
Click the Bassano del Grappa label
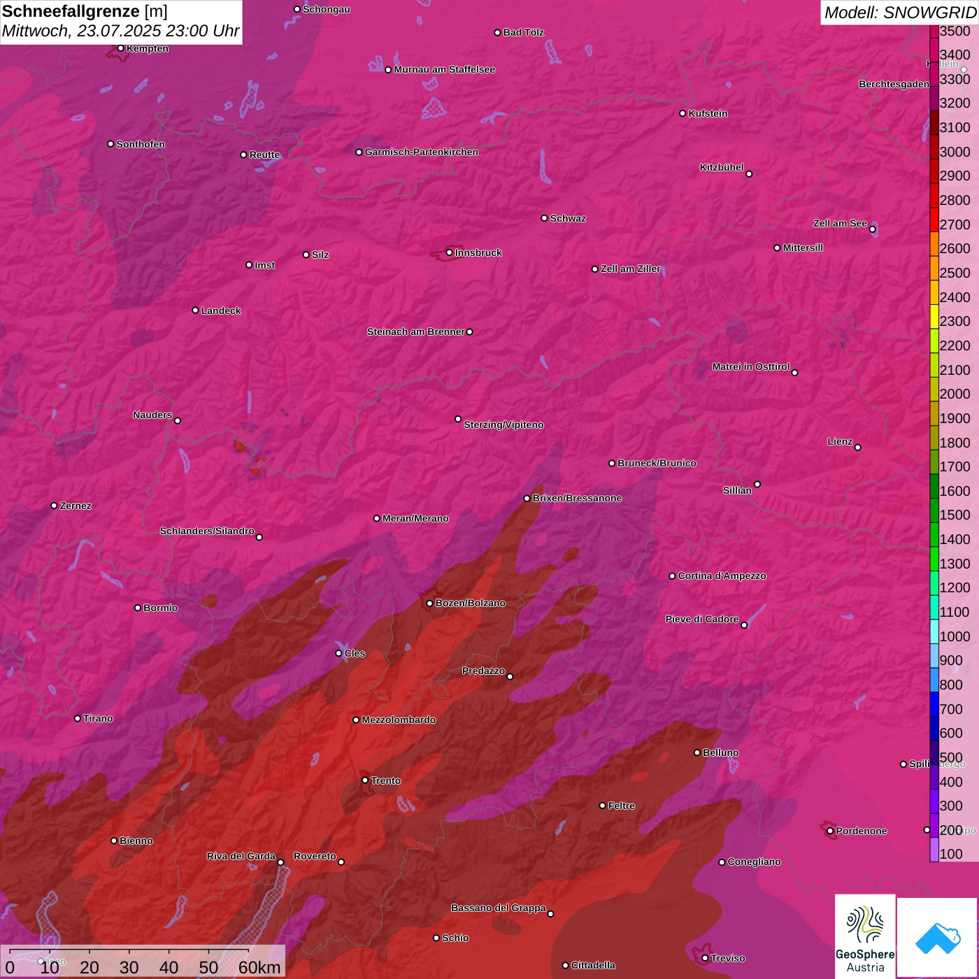tap(499, 908)
